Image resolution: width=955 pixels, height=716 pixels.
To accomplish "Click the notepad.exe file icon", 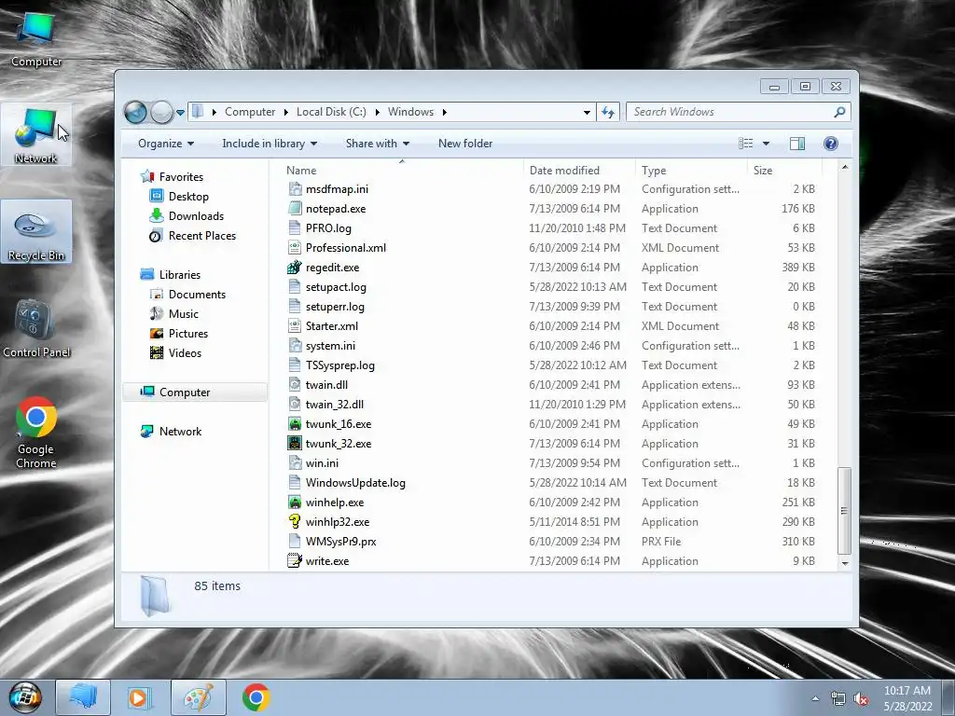I will click(295, 208).
